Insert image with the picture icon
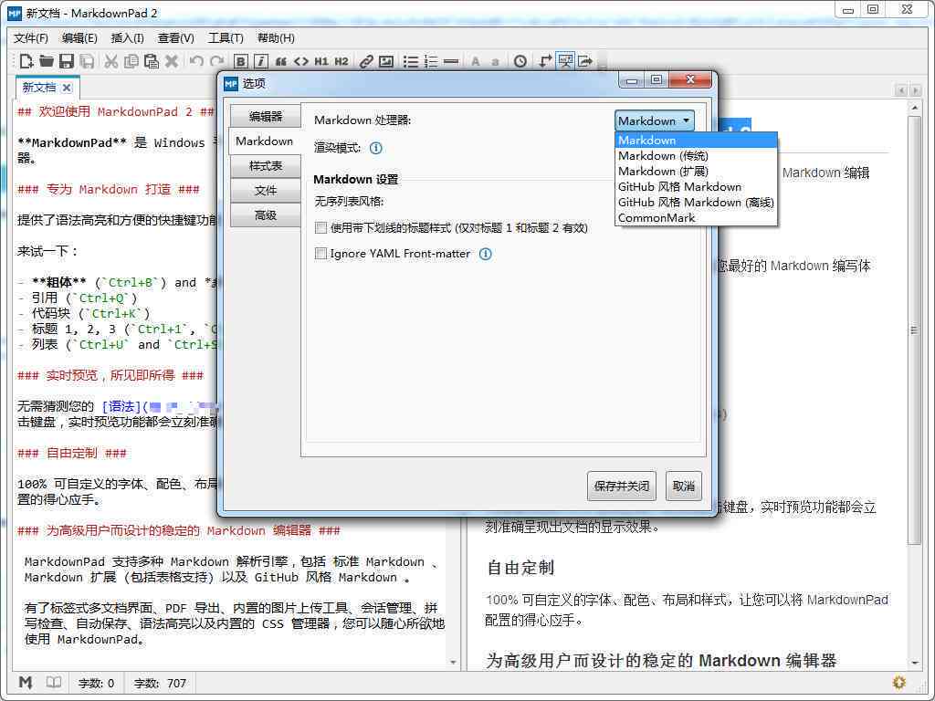The width and height of the screenshot is (935, 701). (386, 61)
